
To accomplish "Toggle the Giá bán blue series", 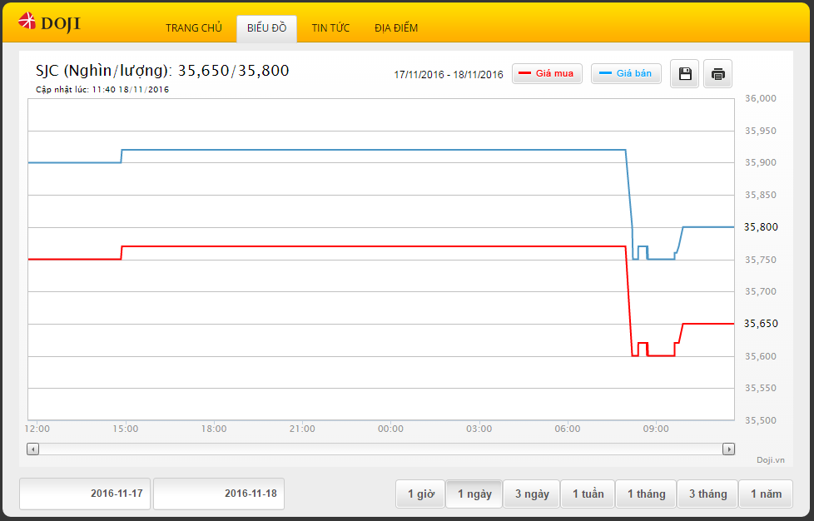I will pyautogui.click(x=626, y=74).
